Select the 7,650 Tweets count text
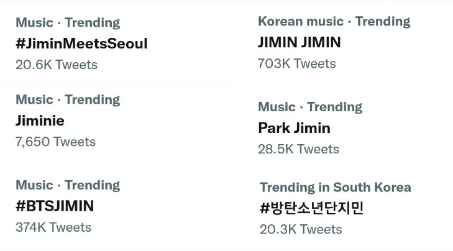Screen dimensions: 453x251 55,142
